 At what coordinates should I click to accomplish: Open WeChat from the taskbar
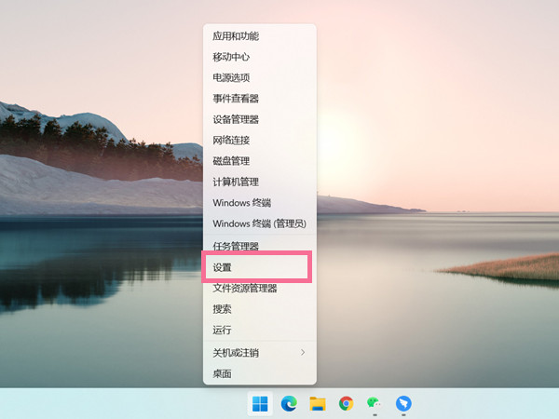click(x=375, y=403)
